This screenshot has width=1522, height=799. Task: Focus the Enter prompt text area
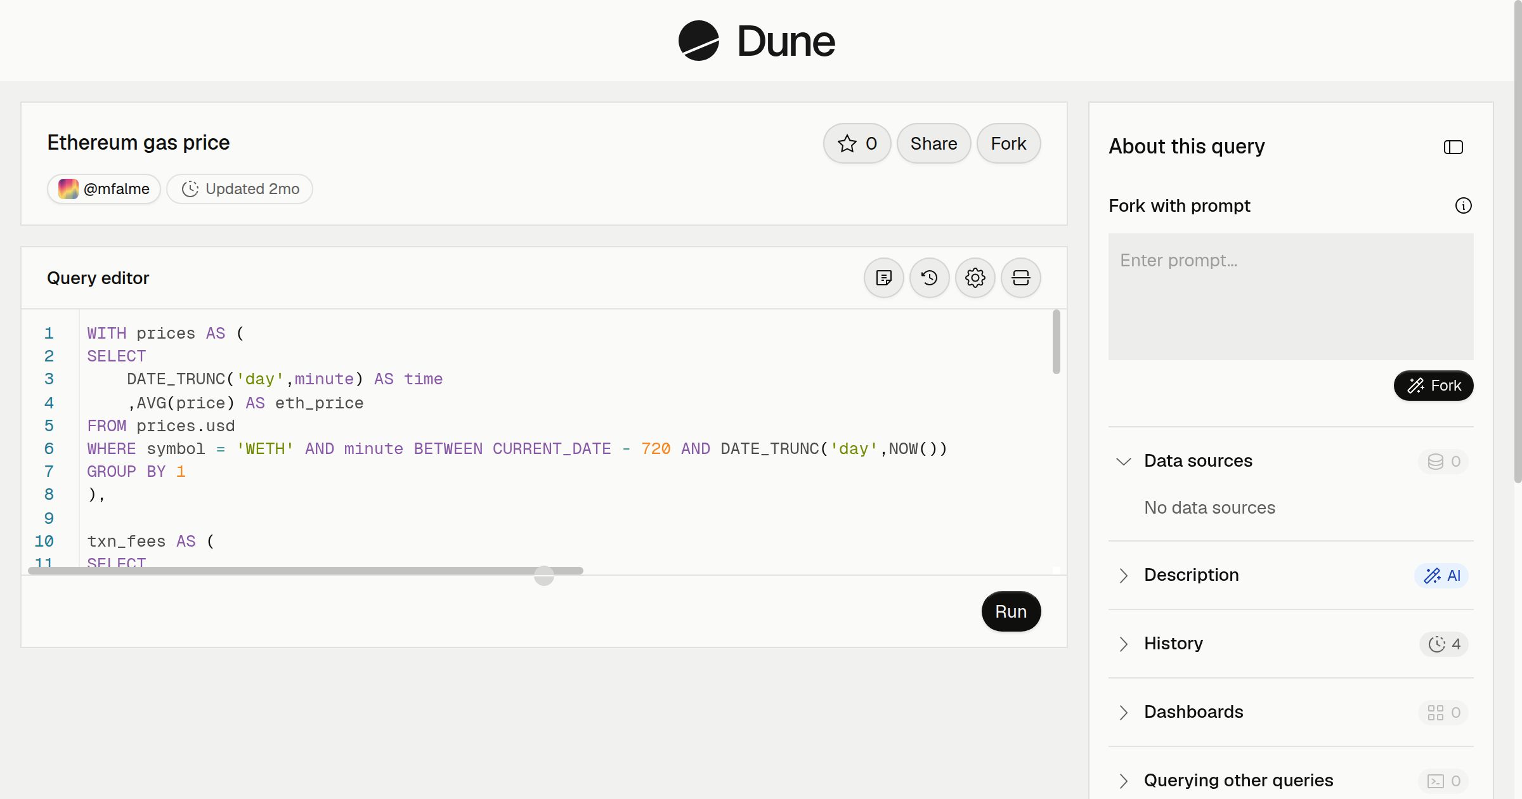(1291, 297)
